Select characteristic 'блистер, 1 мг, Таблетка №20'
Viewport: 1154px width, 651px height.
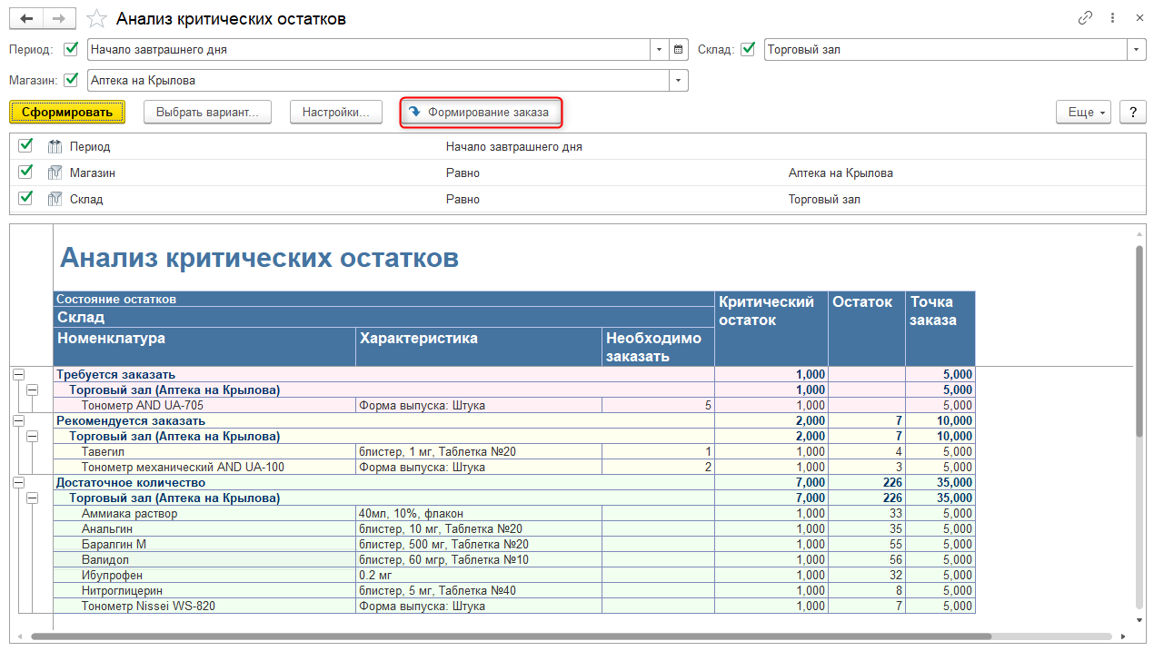coord(479,451)
